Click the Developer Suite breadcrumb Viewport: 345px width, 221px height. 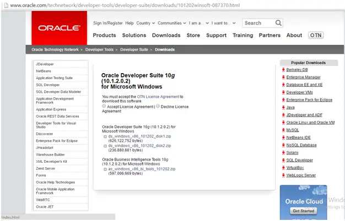point(134,49)
